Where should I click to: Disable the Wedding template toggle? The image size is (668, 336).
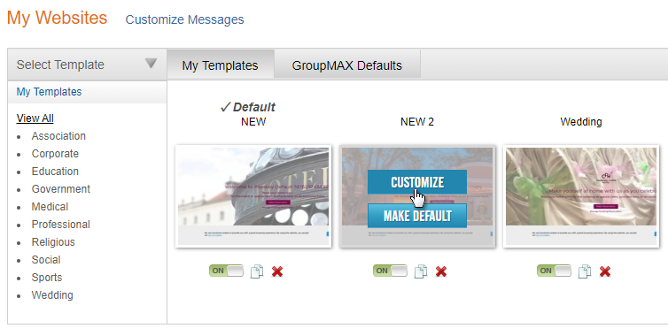(555, 271)
